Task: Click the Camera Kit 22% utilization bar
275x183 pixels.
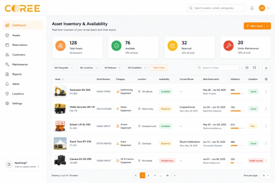Action: (x=237, y=163)
